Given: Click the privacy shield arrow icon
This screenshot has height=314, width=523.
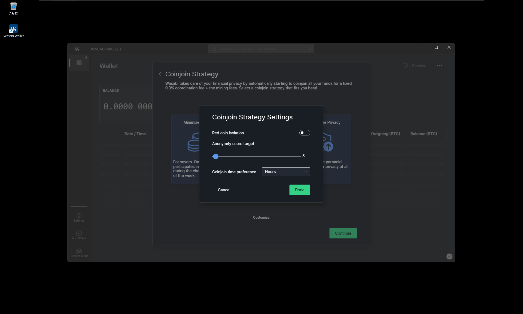Looking at the screenshot, I should click(x=328, y=143).
